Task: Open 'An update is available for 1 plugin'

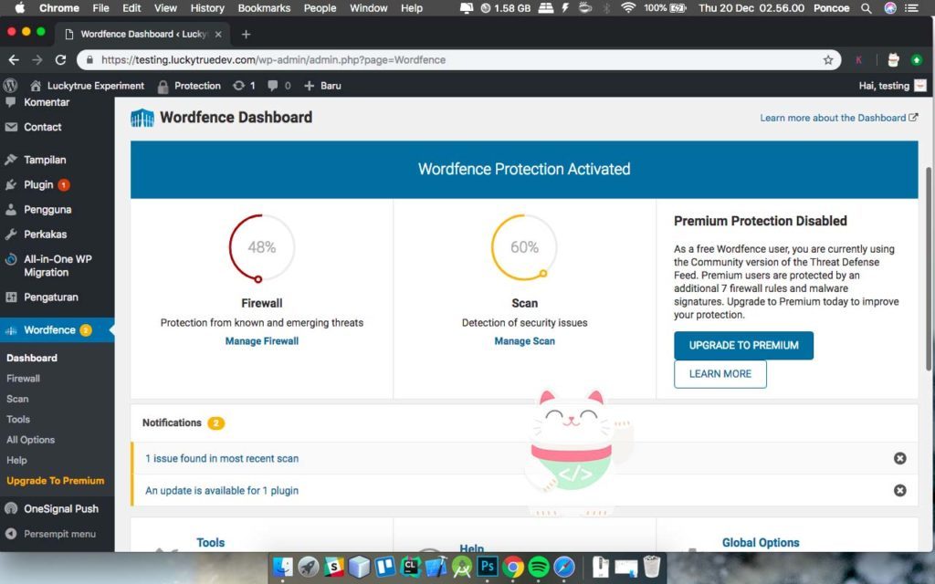Action: (222, 490)
